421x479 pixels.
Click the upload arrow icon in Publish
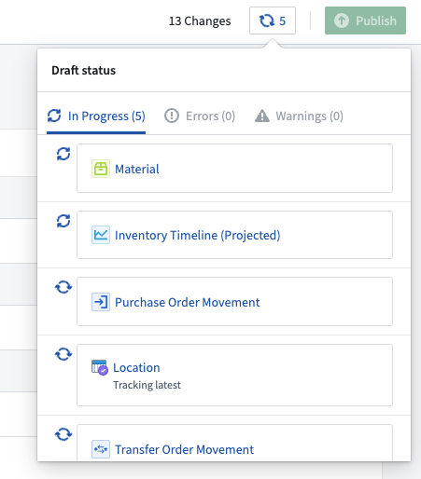click(x=342, y=21)
